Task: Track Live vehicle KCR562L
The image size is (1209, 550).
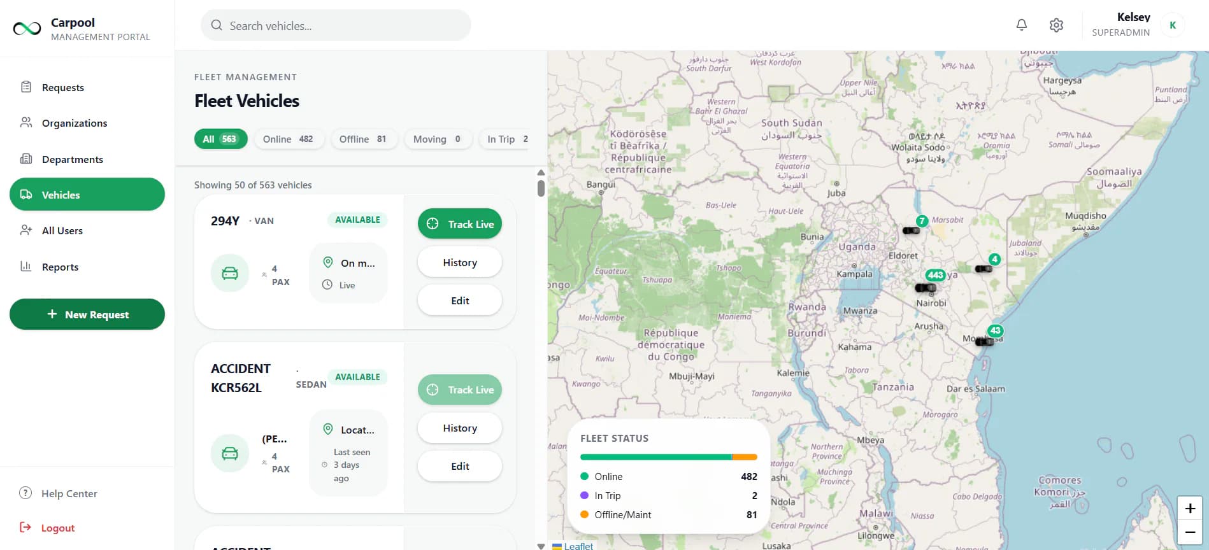Action: coord(460,390)
